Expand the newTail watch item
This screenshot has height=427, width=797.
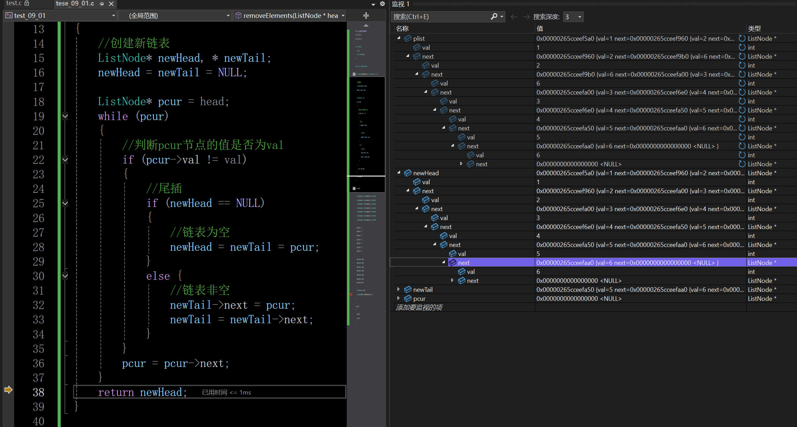pyautogui.click(x=398, y=289)
